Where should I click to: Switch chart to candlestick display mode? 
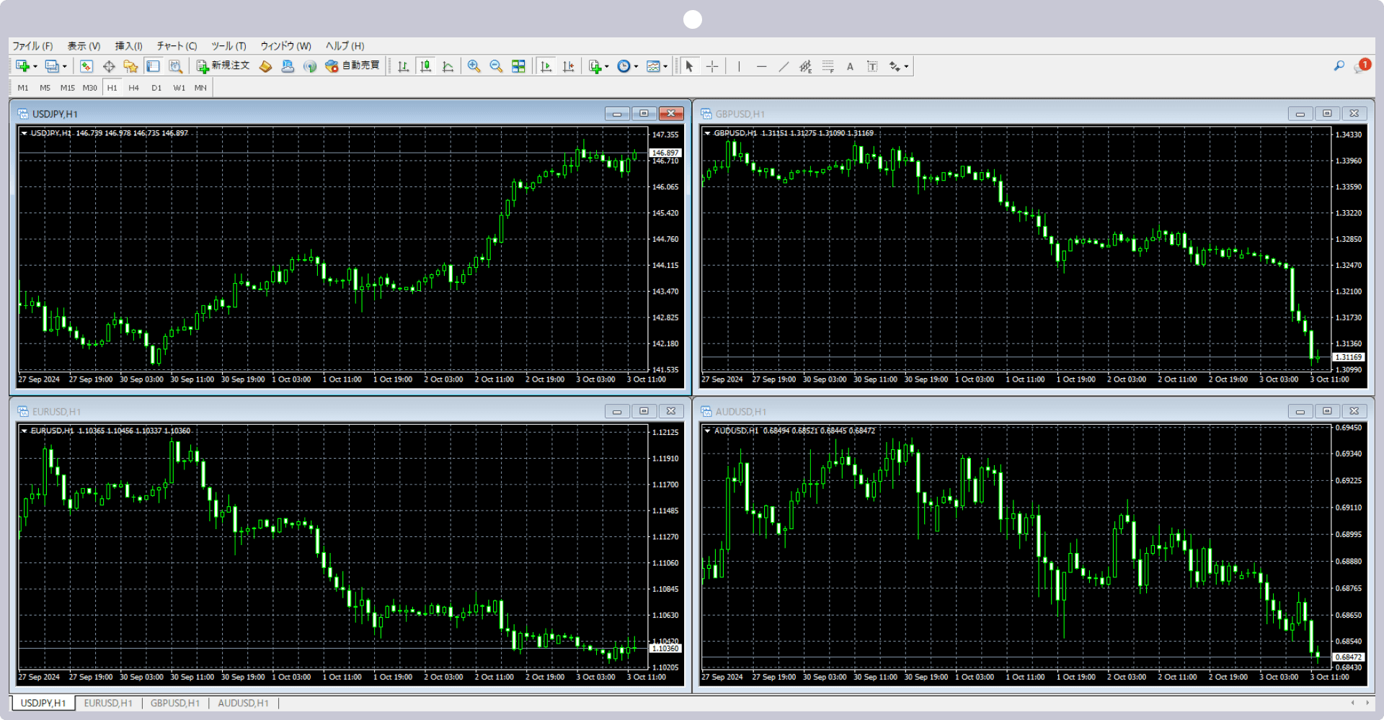click(426, 66)
